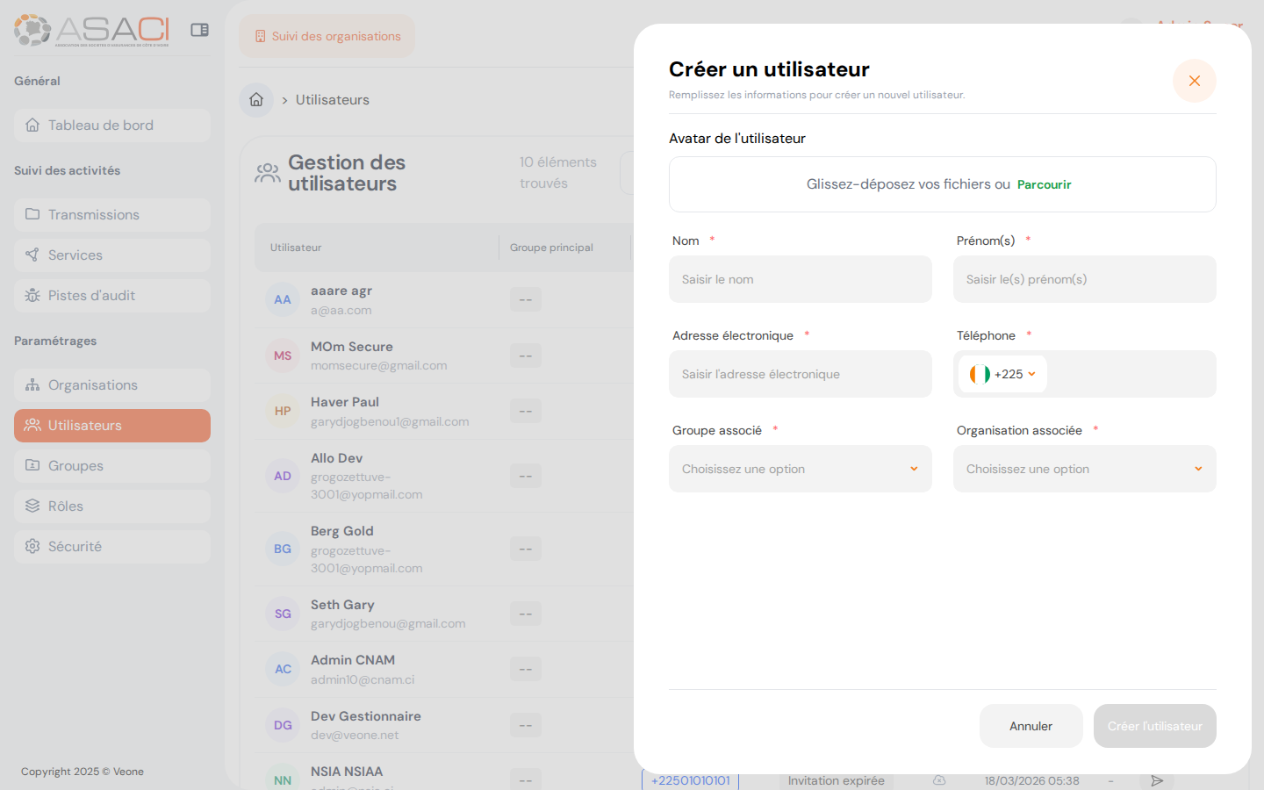This screenshot has width=1264, height=790.
Task: Click the Suivi des organisations tab
Action: pos(327,36)
